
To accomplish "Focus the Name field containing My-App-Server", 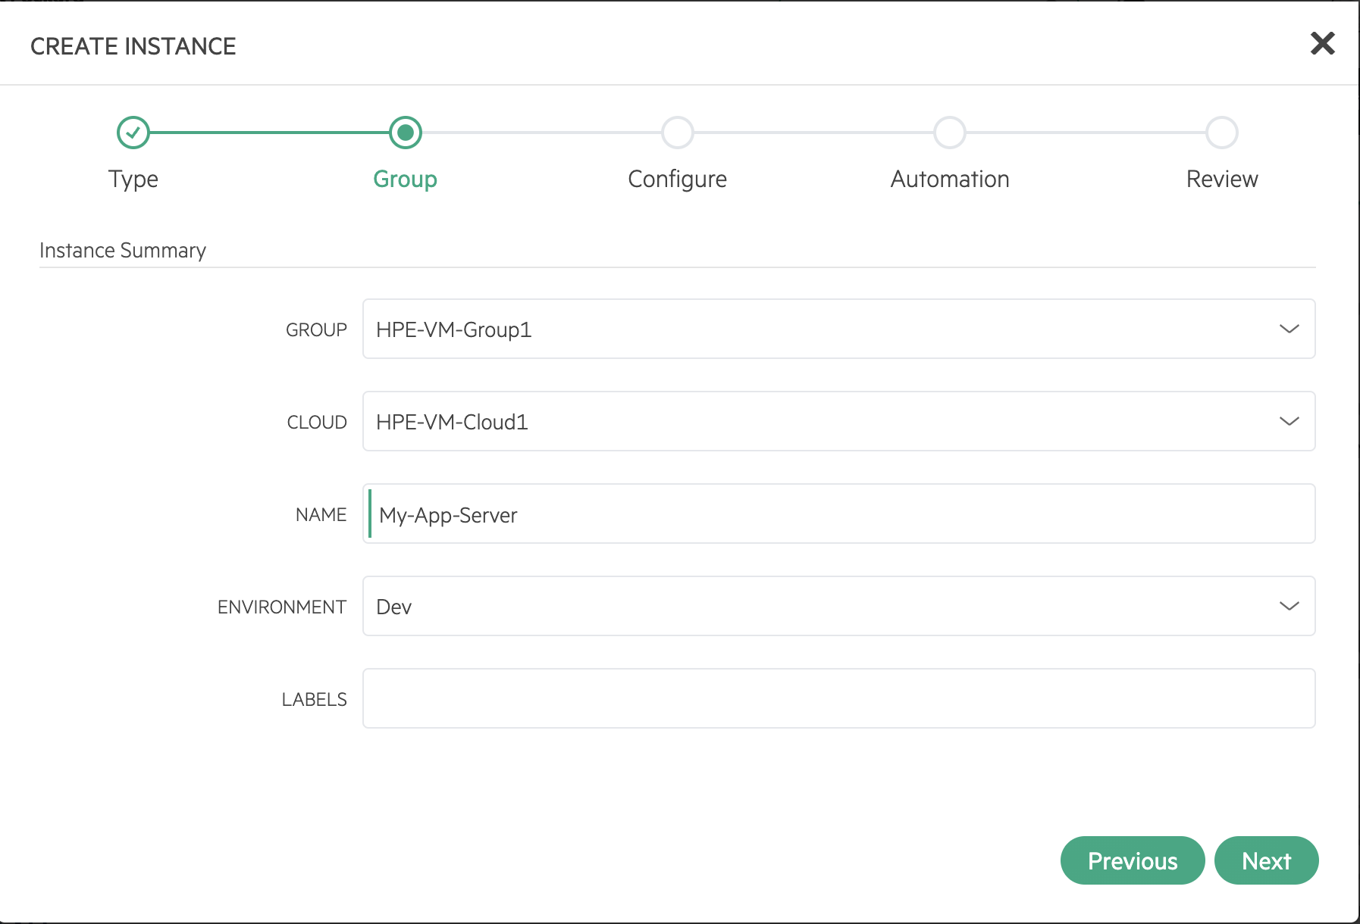I will [x=839, y=514].
